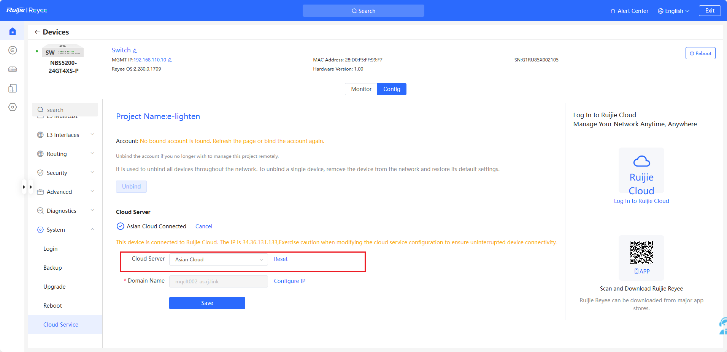The image size is (727, 352).
Task: Click the Unbind button
Action: tap(131, 187)
